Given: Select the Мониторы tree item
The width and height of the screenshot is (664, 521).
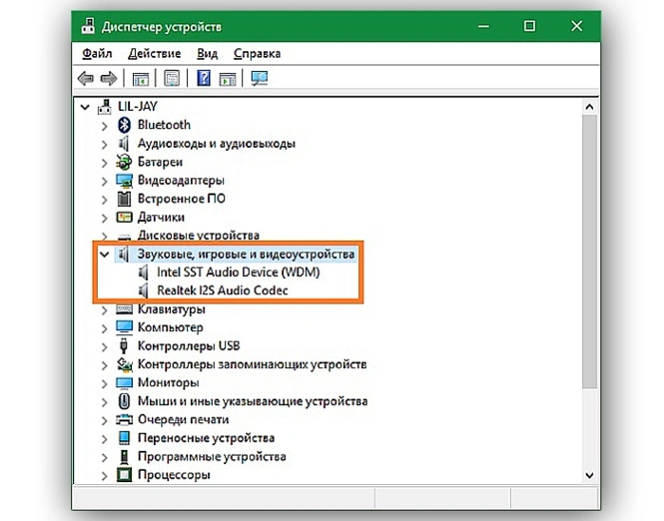Looking at the screenshot, I should [x=168, y=382].
